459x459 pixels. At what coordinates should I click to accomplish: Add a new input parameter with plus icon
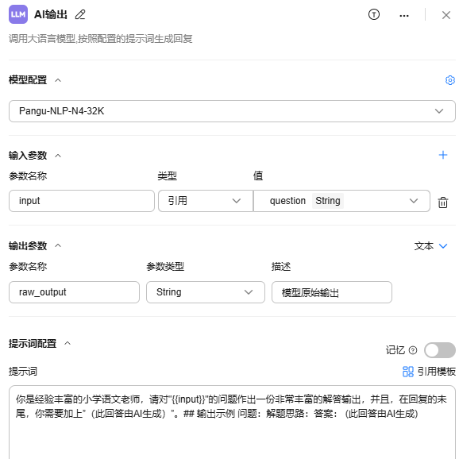tap(443, 155)
